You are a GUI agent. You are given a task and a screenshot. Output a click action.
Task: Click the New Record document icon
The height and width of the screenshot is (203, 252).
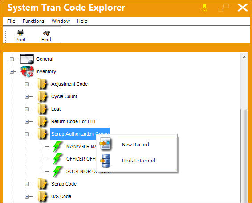pyautogui.click(x=105, y=144)
